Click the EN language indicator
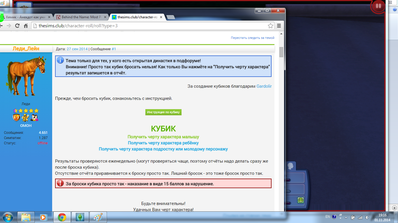This screenshot has height=223, width=398. 327,217
